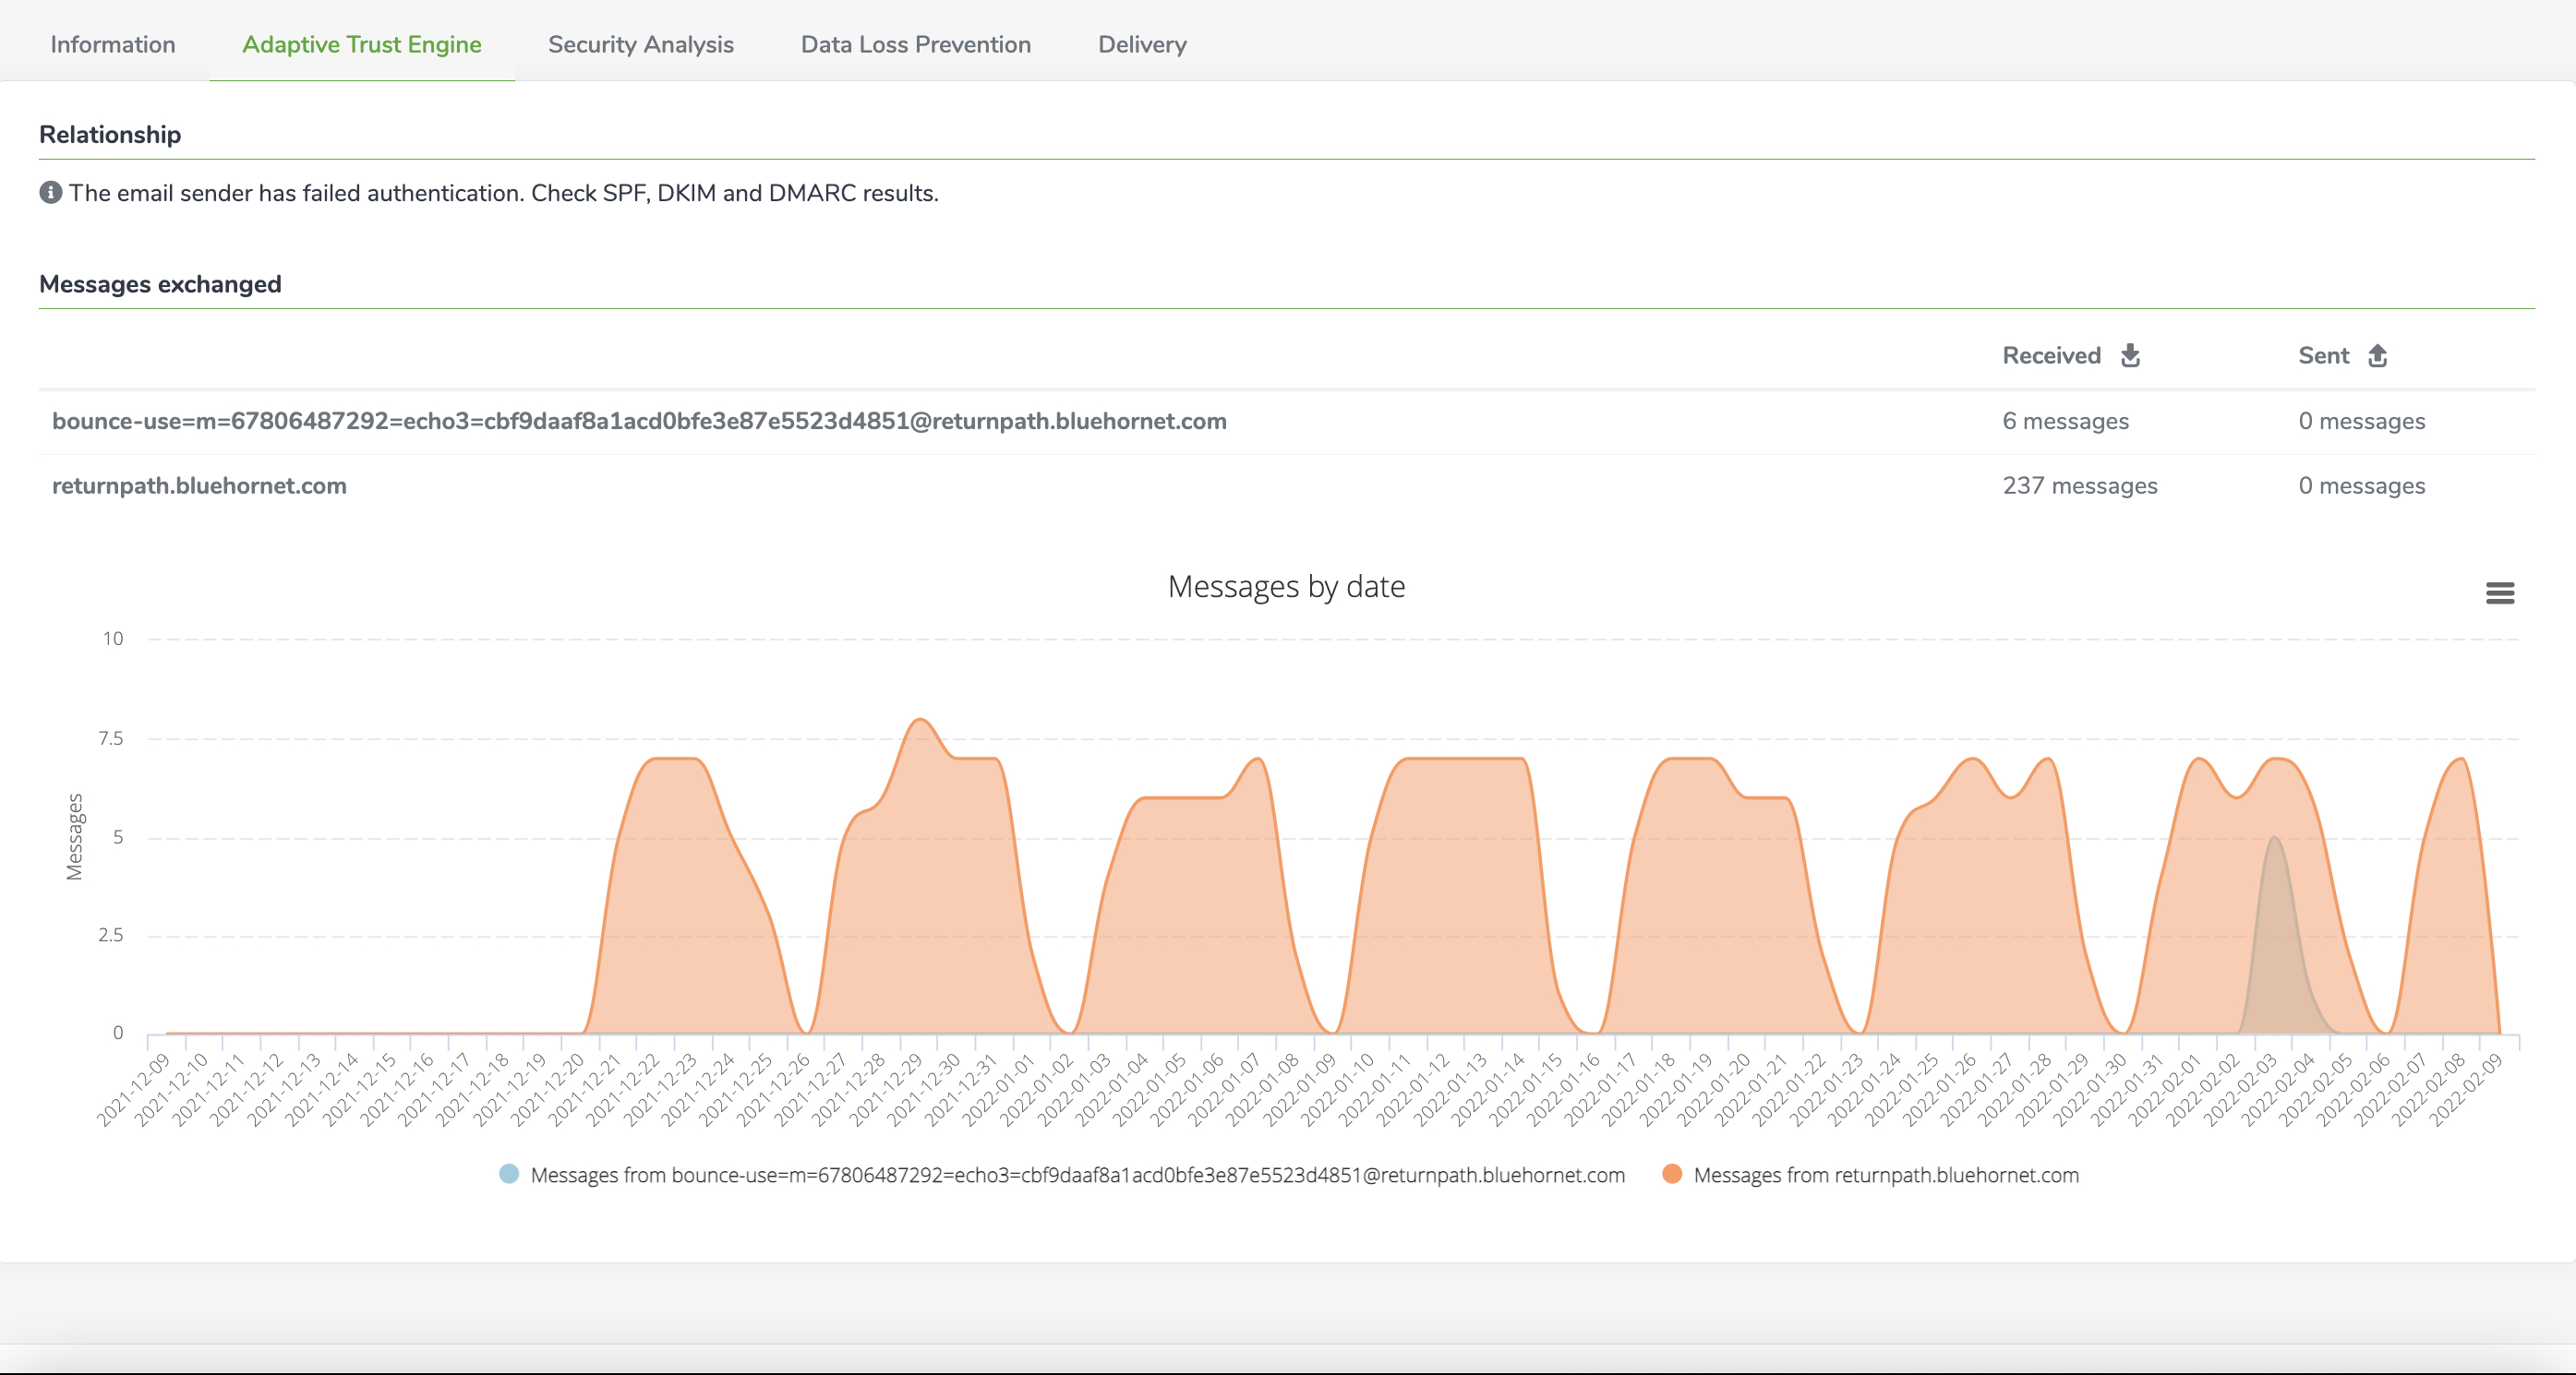Viewport: 2576px width, 1375px height.
Task: Switch to the Data Loss Prevention tab
Action: (915, 44)
